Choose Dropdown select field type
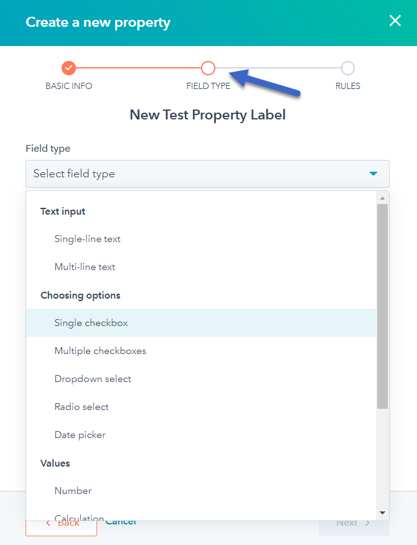 [x=93, y=378]
